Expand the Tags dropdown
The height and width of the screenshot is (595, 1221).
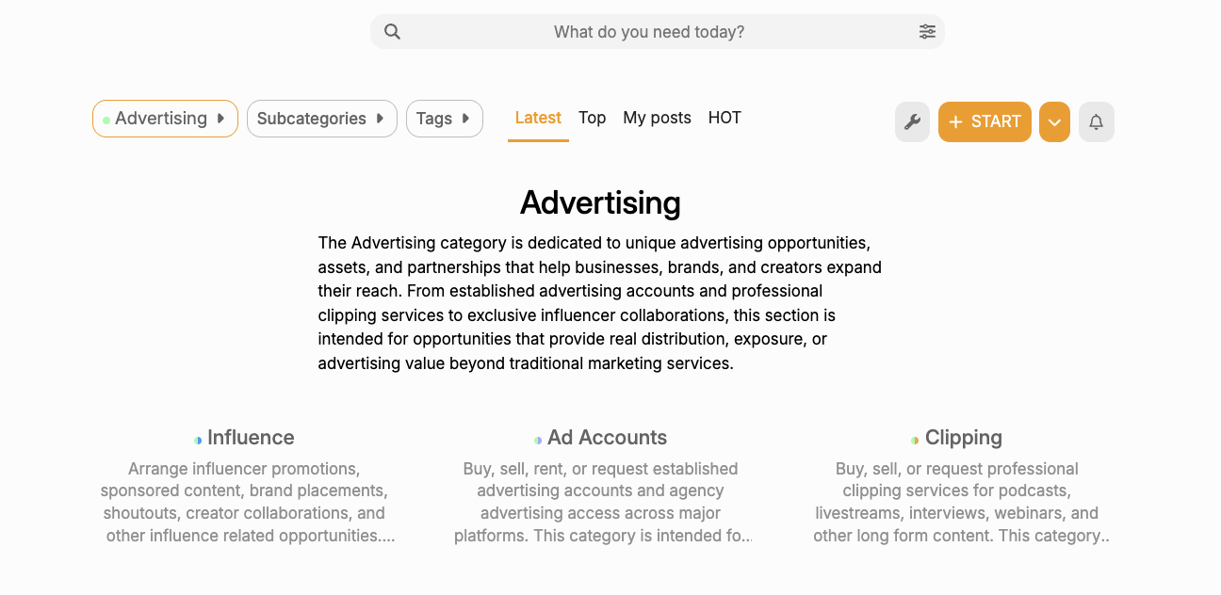tap(445, 119)
